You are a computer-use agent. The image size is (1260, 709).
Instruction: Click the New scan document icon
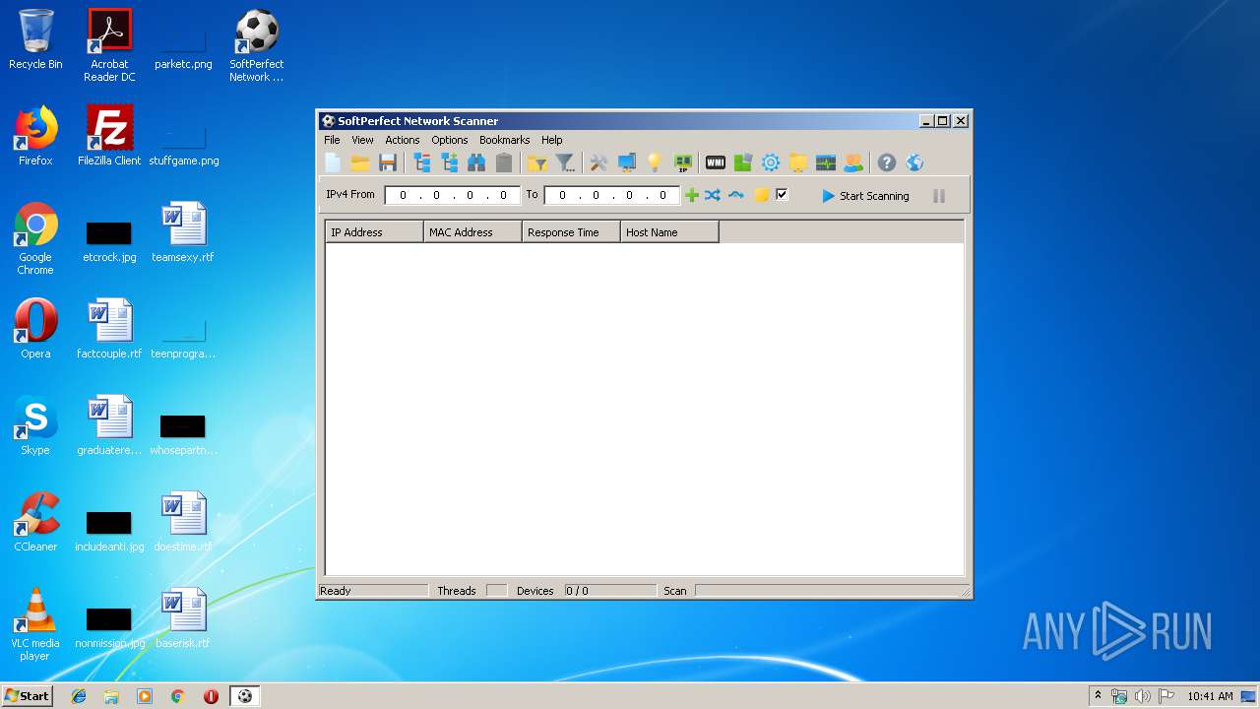pos(333,163)
